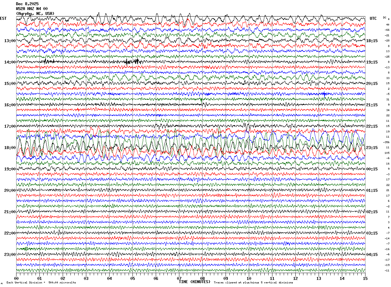Viewport: 391px width, 287px height.
Task: Click the location text (Murphy, NC, USA)
Action: click(35, 14)
